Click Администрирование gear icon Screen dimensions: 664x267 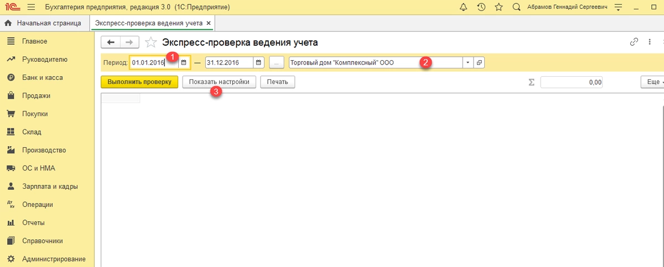11,259
